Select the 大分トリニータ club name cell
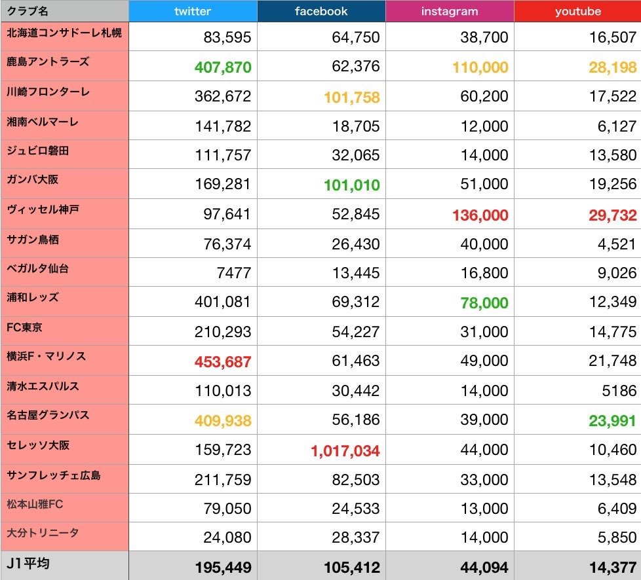This screenshot has height=580, width=641. [x=43, y=533]
